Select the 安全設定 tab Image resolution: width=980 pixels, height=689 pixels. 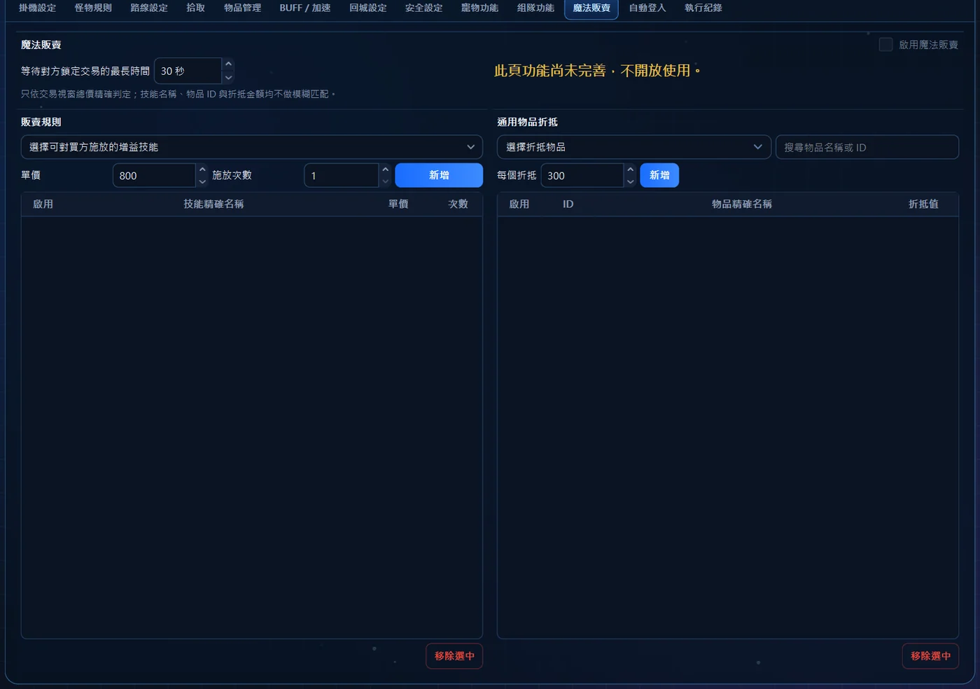[x=424, y=8]
